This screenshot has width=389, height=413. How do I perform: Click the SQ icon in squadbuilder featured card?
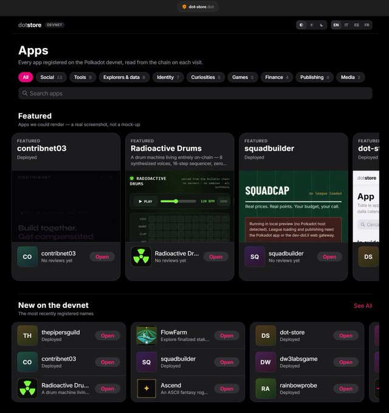point(255,257)
